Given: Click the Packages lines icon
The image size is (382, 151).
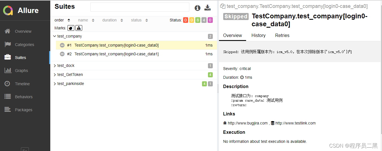Looking at the screenshot, I should coord(8,110).
